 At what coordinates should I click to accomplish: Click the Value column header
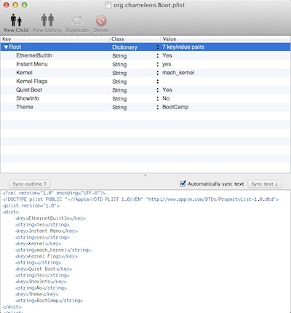226,39
